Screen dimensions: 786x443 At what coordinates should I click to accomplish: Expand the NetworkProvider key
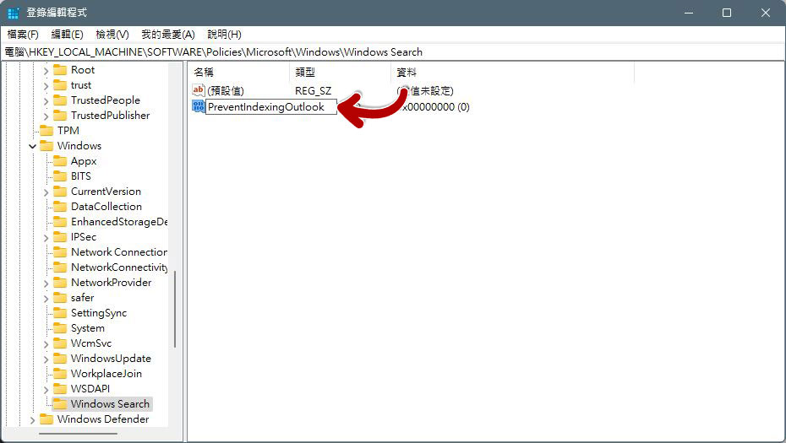[46, 284]
